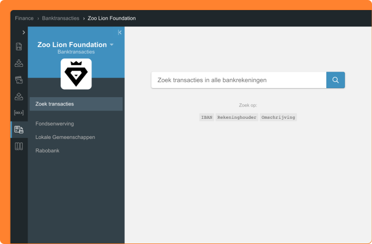Click the Zoo Lion Foundation sidebar title
Viewport: 372px width, 244px height.
[x=72, y=45]
